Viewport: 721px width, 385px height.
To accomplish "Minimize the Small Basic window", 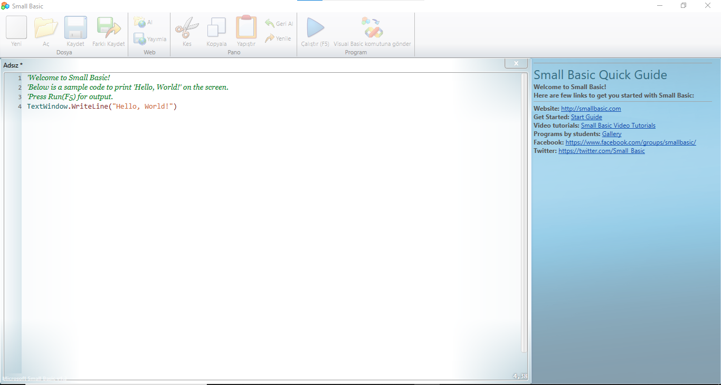I will tap(660, 6).
